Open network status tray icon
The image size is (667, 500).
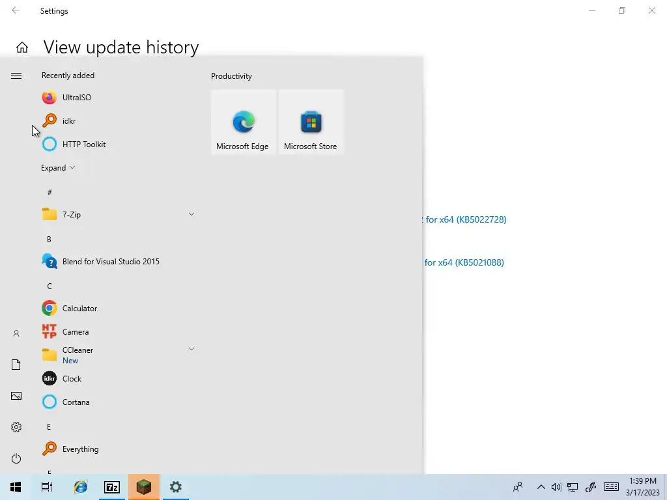pyautogui.click(x=573, y=487)
